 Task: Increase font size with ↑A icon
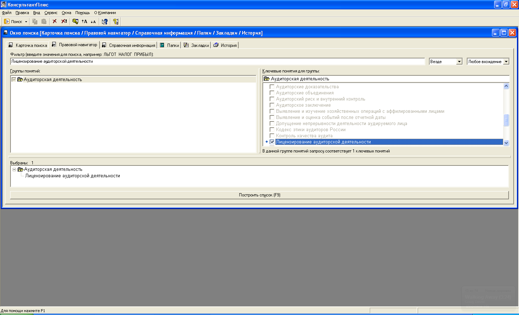click(x=84, y=22)
